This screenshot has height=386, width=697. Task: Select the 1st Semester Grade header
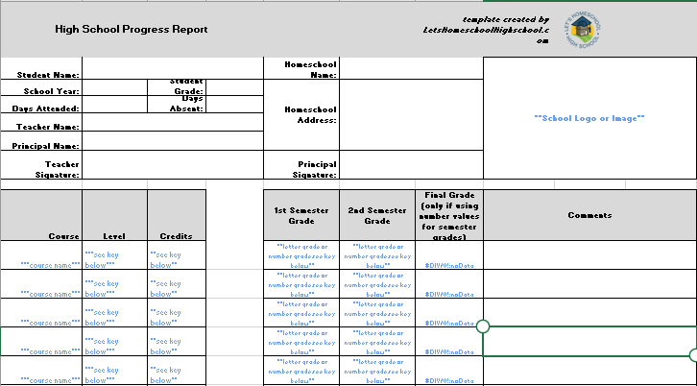click(x=301, y=215)
